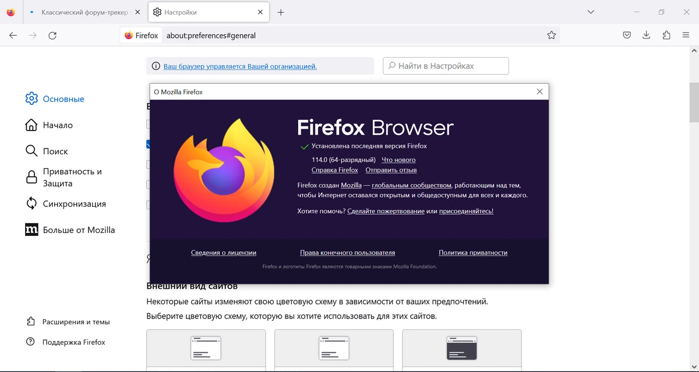
Task: Click the info icon of organization notice
Action: [156, 66]
